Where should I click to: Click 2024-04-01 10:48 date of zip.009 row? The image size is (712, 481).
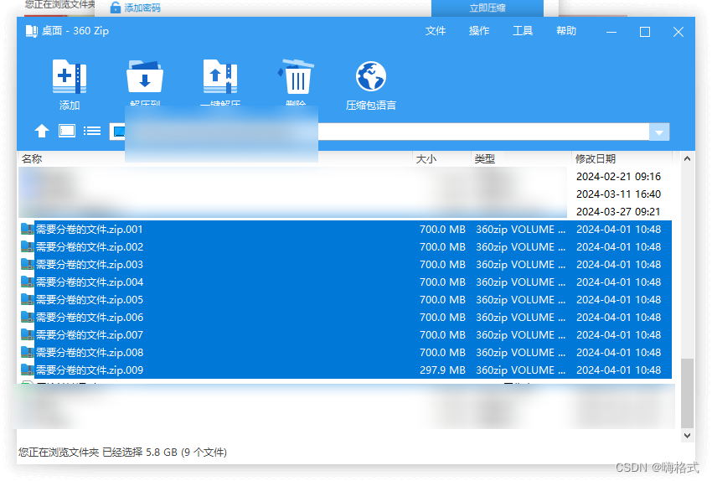click(x=618, y=370)
